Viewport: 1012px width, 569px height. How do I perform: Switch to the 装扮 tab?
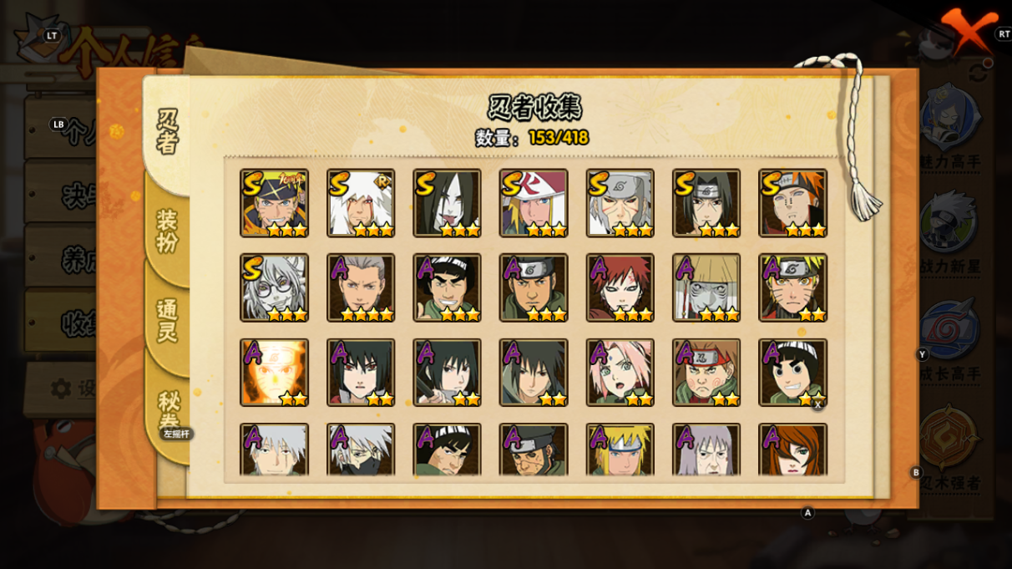pyautogui.click(x=167, y=231)
